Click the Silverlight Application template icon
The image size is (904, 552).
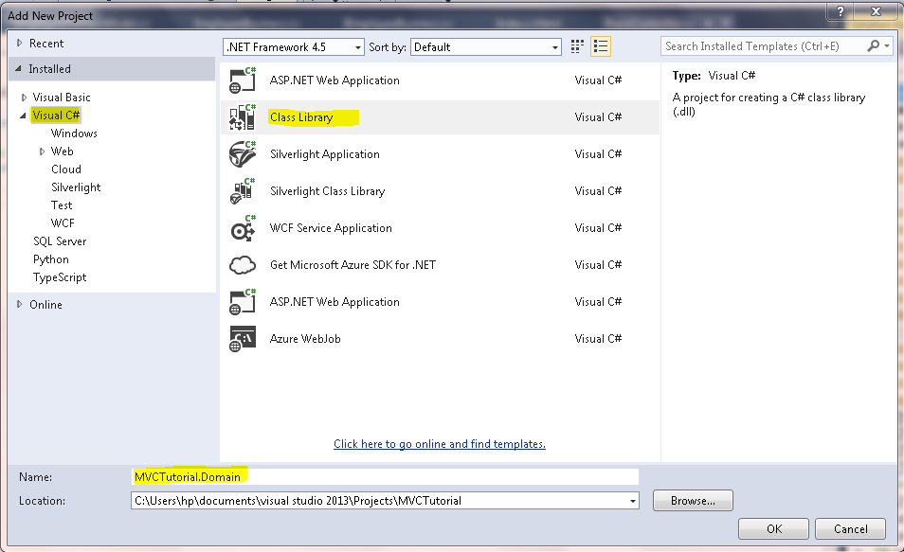(243, 153)
